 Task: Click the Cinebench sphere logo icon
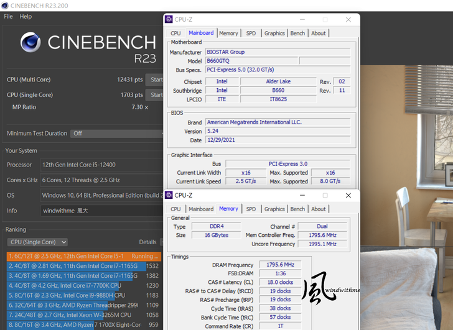tap(30, 43)
